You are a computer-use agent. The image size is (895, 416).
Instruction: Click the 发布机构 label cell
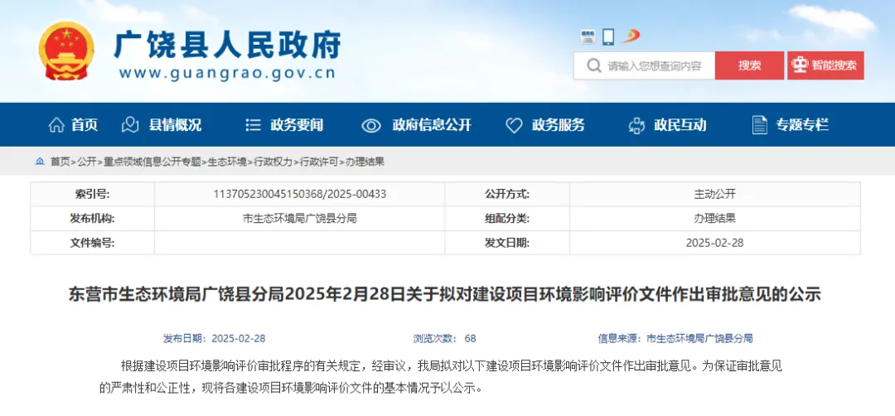coord(92,219)
